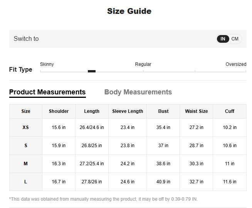Viewport: 252px width, 208px height.
Task: Click the Size Guide heading
Action: point(129,11)
